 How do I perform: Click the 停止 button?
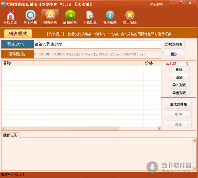click(x=179, y=125)
